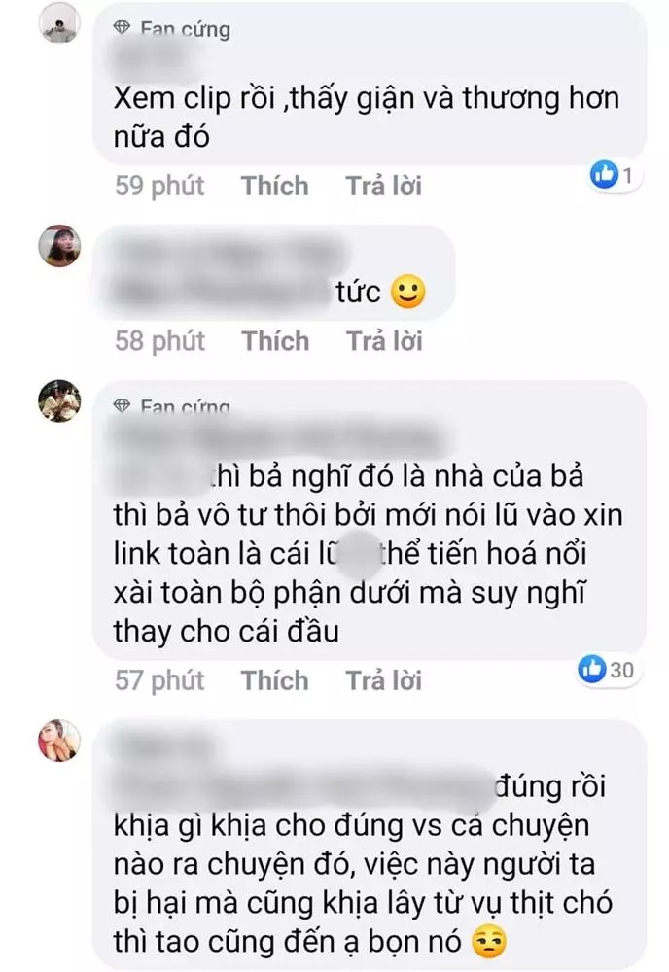Click the 59 phút timestamp
669x972 pixels.
point(159,186)
